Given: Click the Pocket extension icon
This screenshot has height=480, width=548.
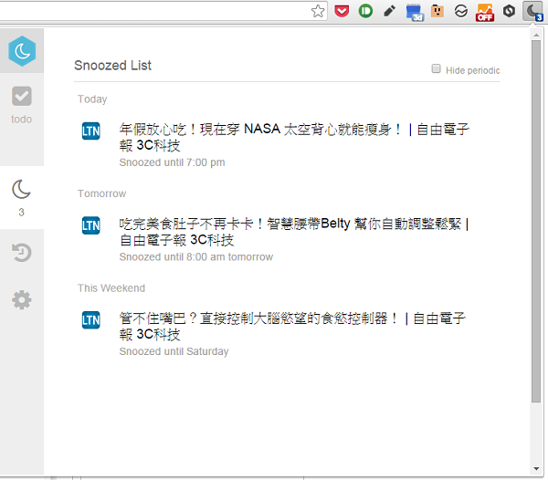Looking at the screenshot, I should (342, 12).
